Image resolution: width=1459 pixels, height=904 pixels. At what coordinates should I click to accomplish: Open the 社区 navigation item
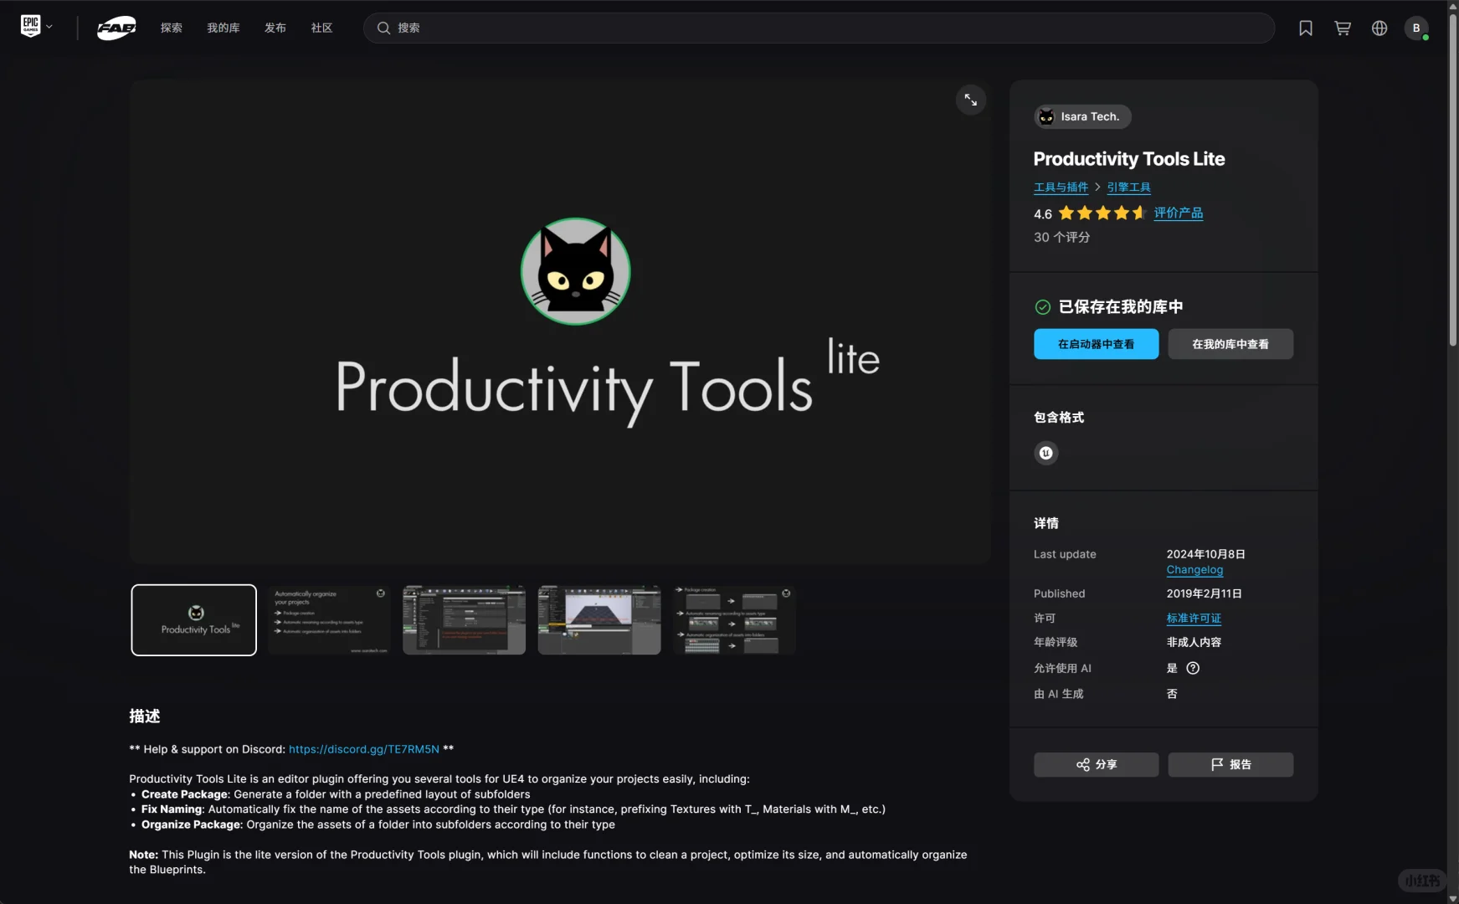pyautogui.click(x=322, y=28)
